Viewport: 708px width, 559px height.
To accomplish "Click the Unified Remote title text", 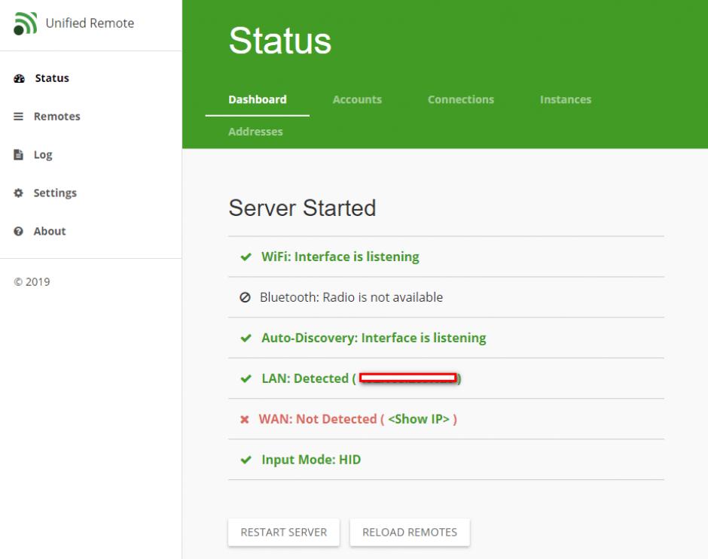I will tap(90, 23).
